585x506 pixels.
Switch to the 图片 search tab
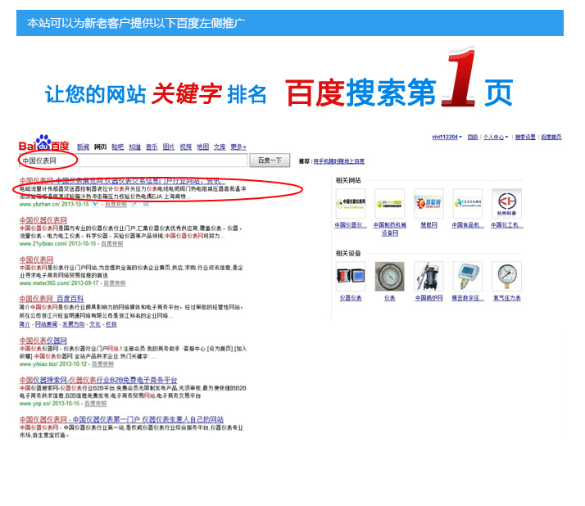[x=168, y=147]
